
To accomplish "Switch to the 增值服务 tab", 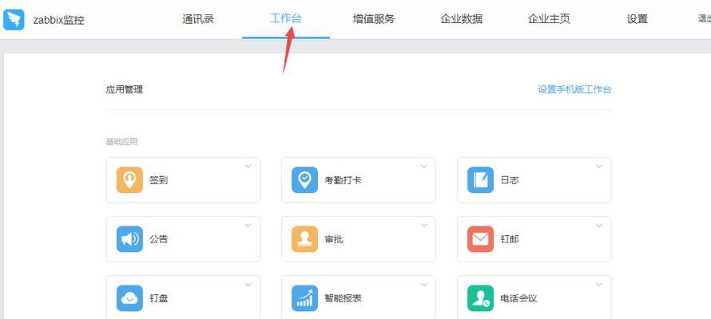I will click(x=374, y=19).
